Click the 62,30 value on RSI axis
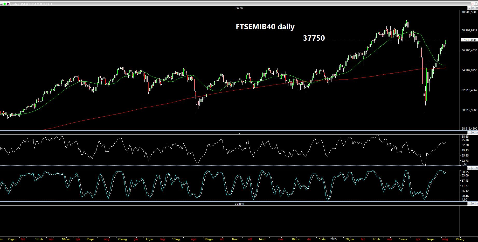The image size is (478, 242). coord(465,145)
